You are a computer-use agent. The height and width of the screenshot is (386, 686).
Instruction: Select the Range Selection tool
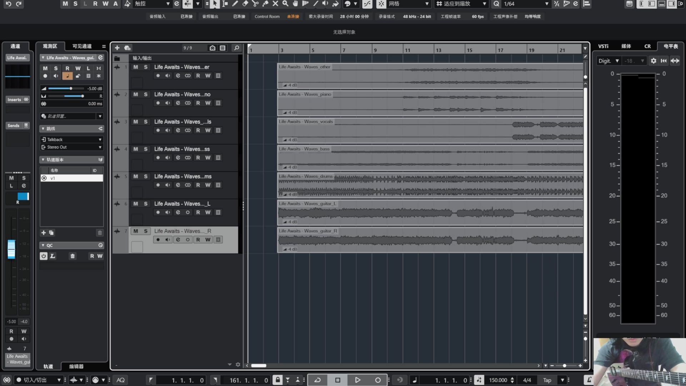click(x=225, y=4)
